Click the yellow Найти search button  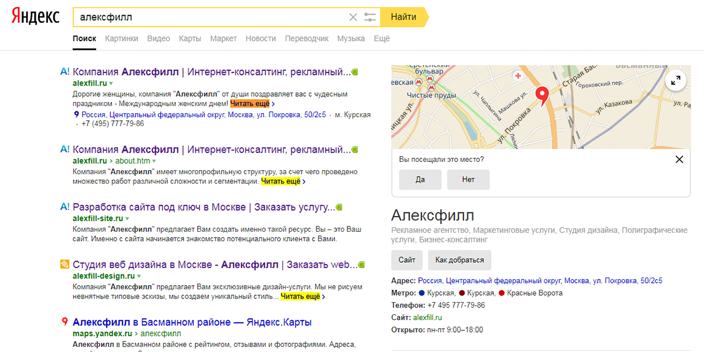(404, 17)
